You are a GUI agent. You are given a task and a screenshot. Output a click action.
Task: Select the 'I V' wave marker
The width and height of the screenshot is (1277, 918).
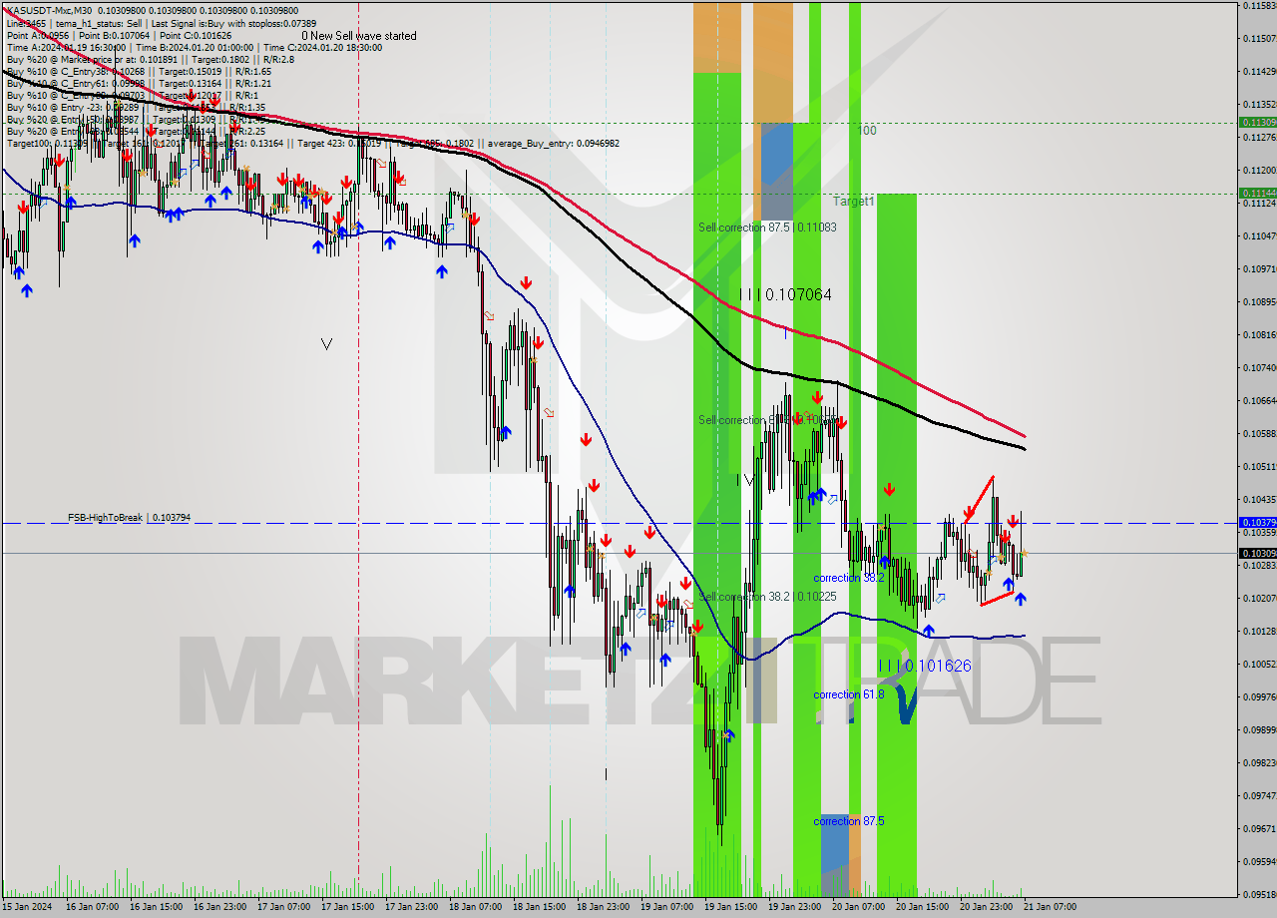pos(745,480)
